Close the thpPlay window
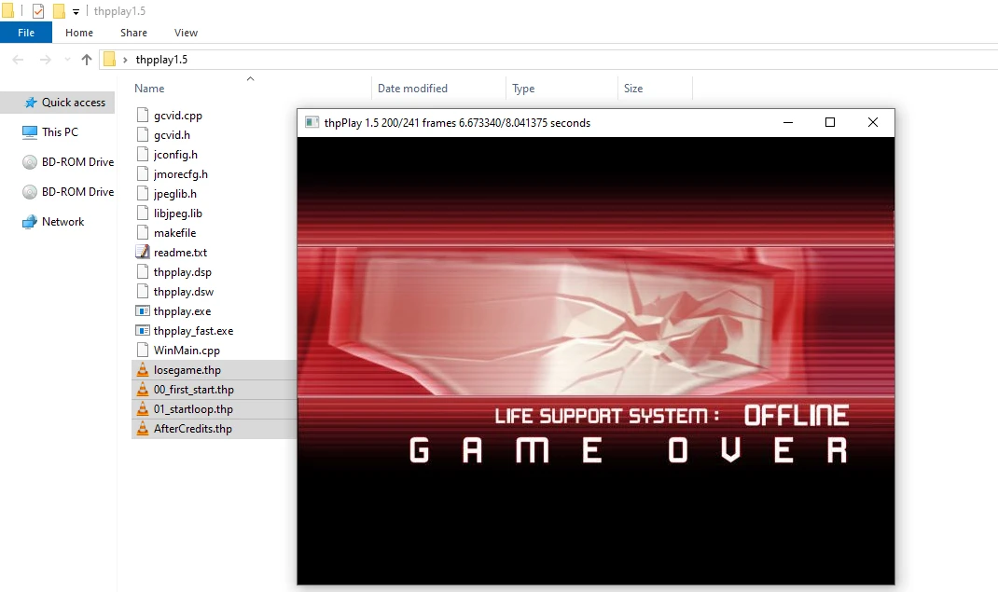998x592 pixels. click(873, 123)
